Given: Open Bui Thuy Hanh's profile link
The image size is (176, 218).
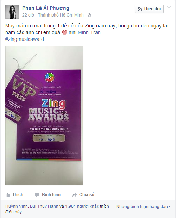Looking at the screenshot, I should click(x=44, y=206).
